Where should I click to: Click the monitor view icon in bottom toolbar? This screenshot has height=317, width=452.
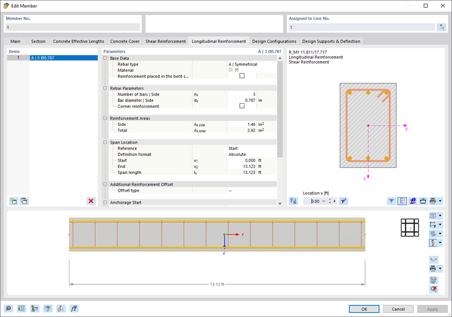click(x=48, y=309)
